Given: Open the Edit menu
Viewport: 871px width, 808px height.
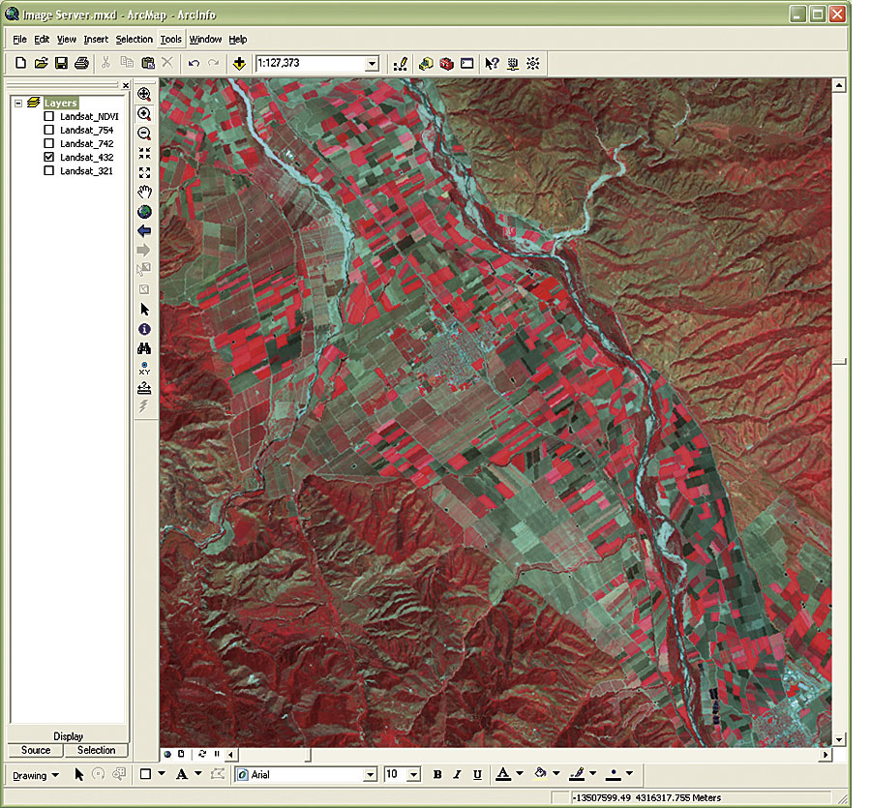Looking at the screenshot, I should 42,40.
